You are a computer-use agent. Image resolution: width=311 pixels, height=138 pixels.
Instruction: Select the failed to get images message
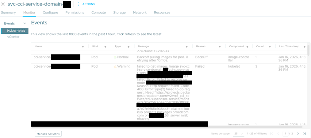point(163,93)
